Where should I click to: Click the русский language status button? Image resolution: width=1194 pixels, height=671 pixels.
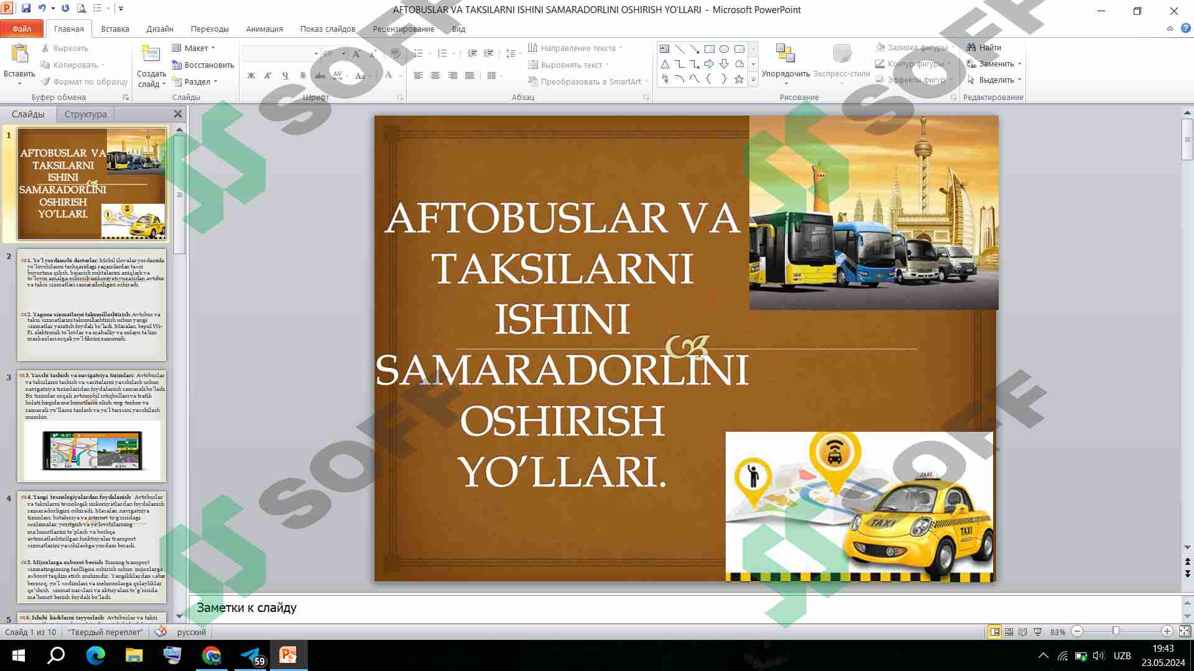pyautogui.click(x=191, y=632)
